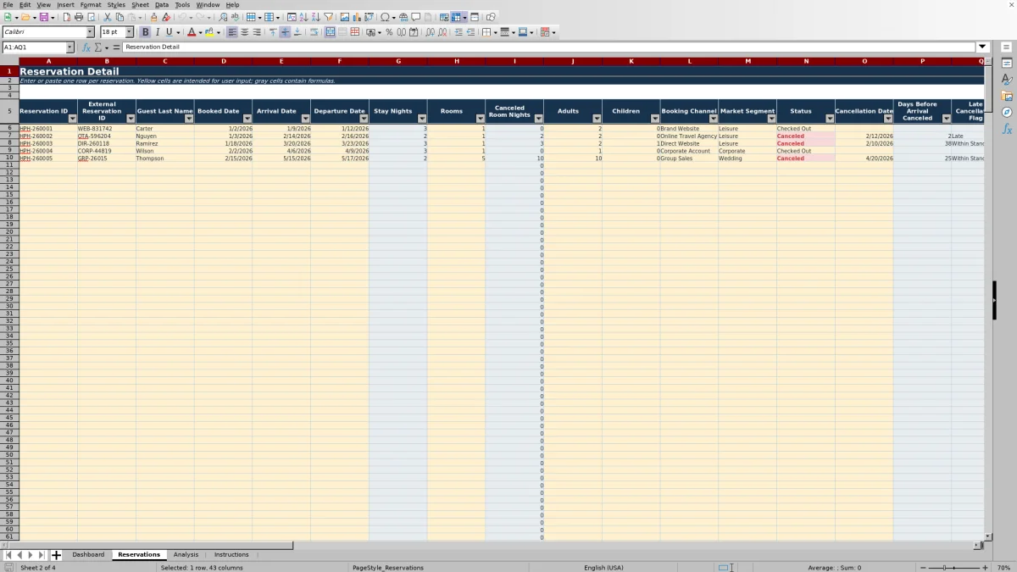Open Status column filter dropdown
The width and height of the screenshot is (1017, 572).
coord(830,119)
